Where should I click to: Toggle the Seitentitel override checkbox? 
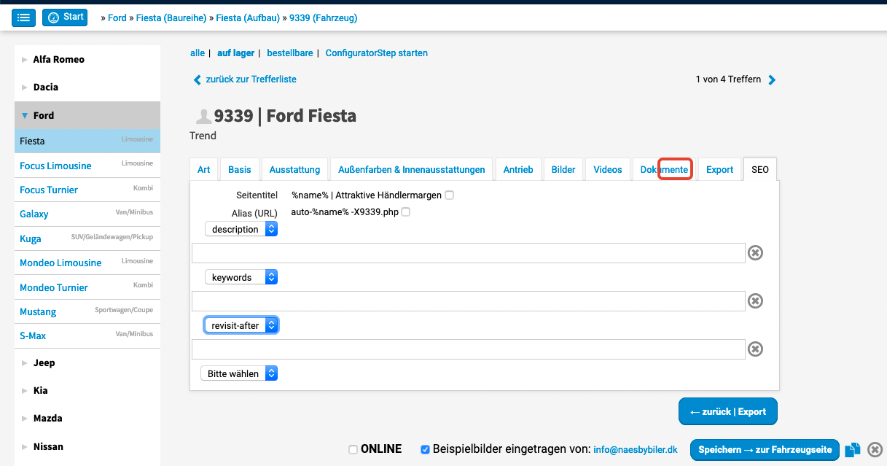point(449,195)
